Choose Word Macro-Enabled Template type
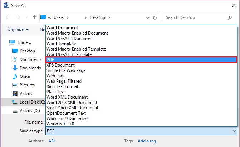240x147 pixels. pos(141,49)
